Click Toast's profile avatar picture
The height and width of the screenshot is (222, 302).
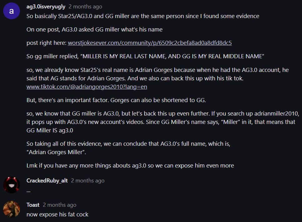click(12, 209)
